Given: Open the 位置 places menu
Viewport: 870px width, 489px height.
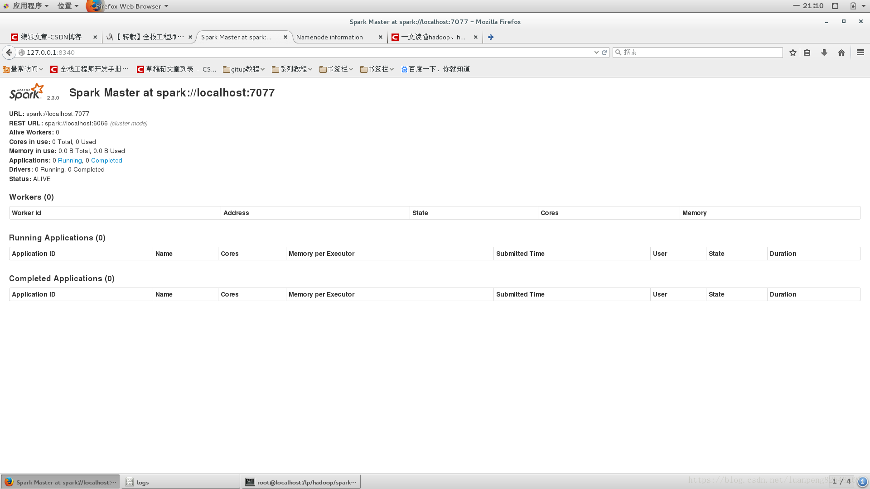Looking at the screenshot, I should point(68,6).
